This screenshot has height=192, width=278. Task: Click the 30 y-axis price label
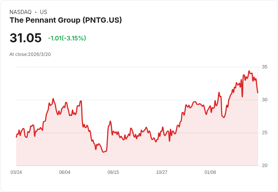pyautogui.click(x=265, y=100)
